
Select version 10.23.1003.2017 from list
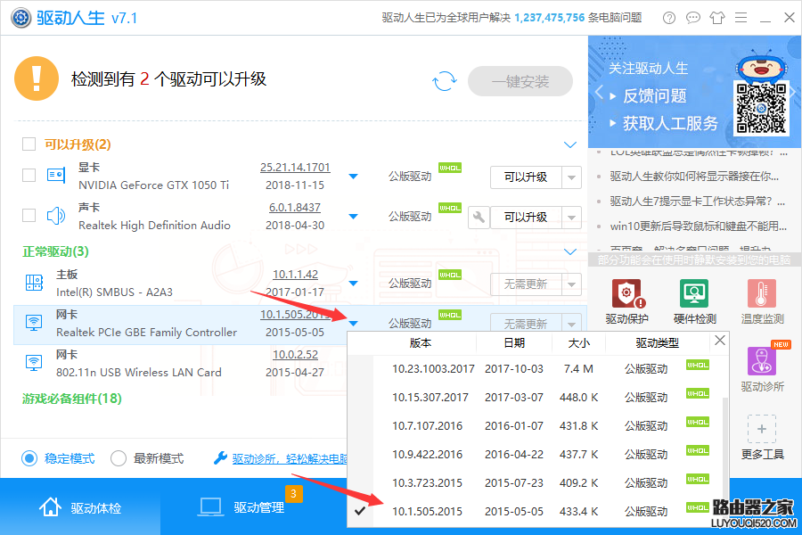(x=536, y=368)
